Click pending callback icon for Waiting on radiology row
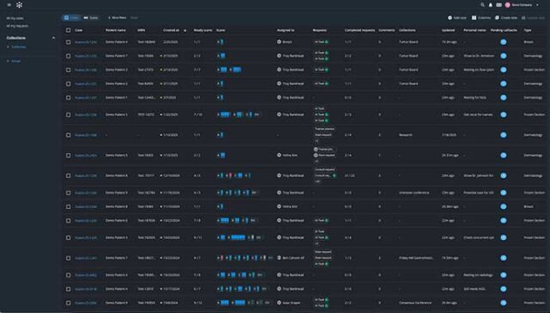Screen dimensions: 550x313 click(x=504, y=275)
